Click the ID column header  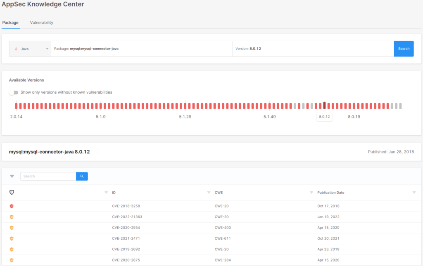114,193
